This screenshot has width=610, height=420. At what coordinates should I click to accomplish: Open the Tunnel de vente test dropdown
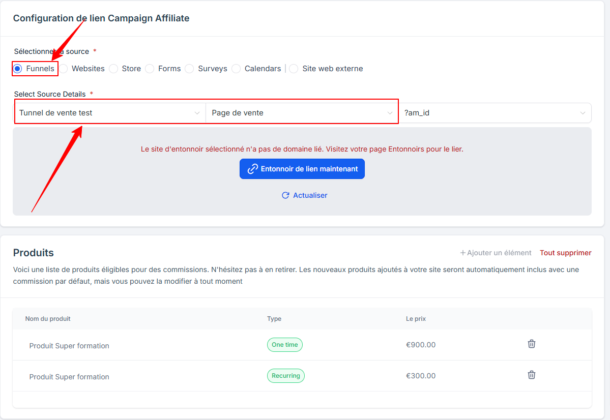click(x=110, y=113)
